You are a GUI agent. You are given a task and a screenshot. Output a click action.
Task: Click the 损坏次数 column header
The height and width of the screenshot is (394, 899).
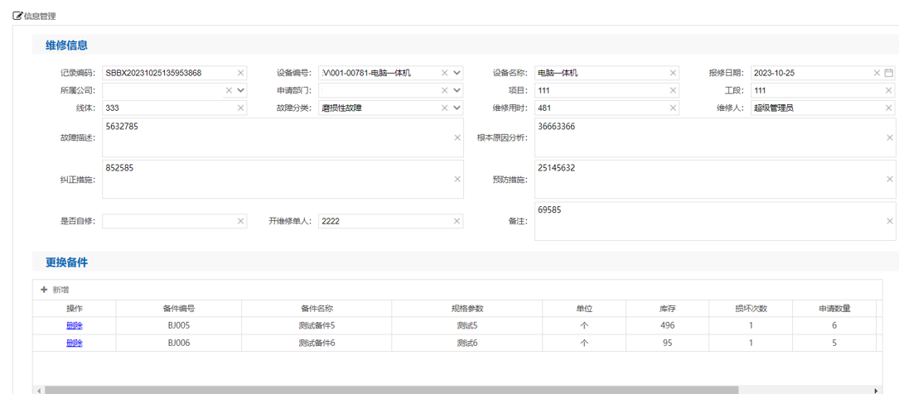751,308
